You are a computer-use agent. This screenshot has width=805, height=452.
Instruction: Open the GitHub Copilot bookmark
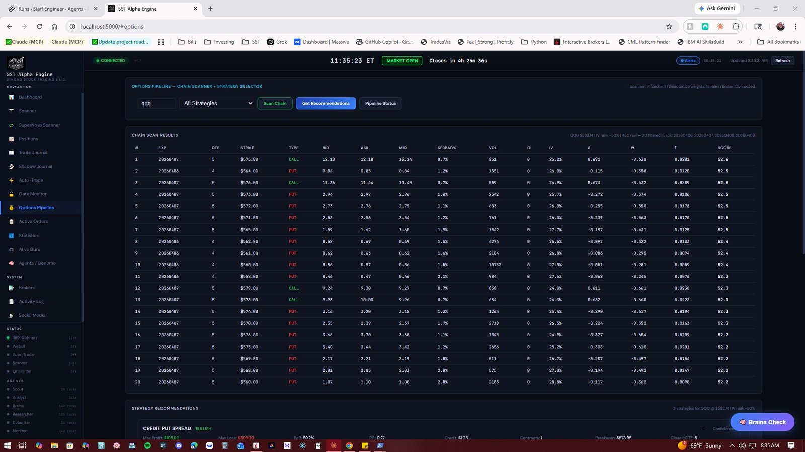(x=384, y=42)
